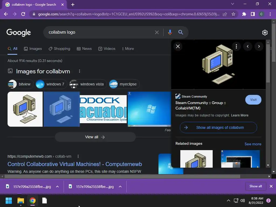Select the windows vista filter chip

tap(88, 84)
